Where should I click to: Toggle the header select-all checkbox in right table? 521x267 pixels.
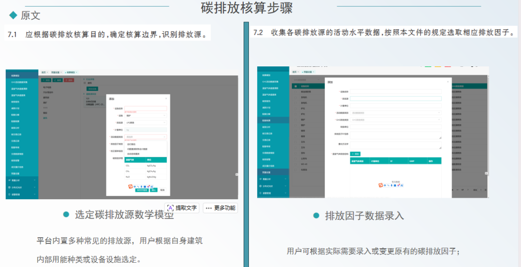pyautogui.click(x=295, y=86)
